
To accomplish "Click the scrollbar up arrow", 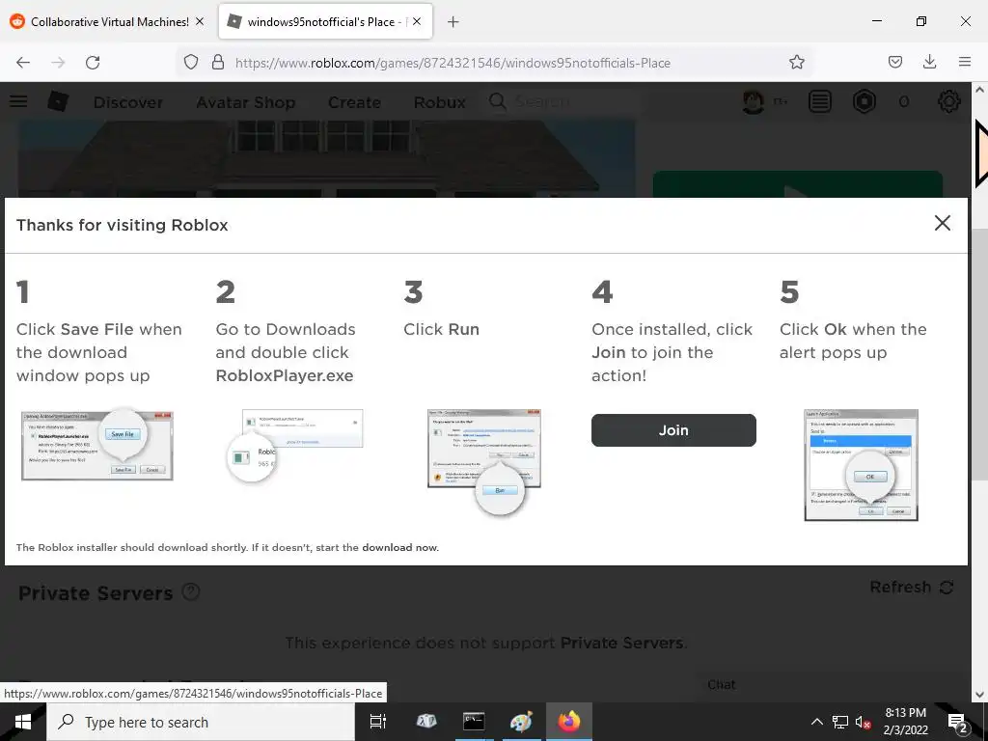I will point(979,90).
